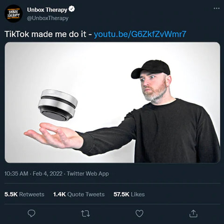Click the outstretched open hand in photo
This screenshot has height=224, width=224.
(x=54, y=135)
